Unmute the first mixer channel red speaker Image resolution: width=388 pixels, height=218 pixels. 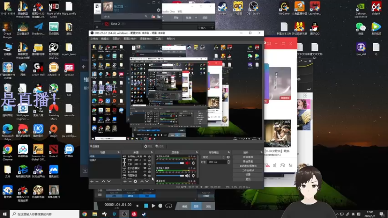click(x=188, y=163)
